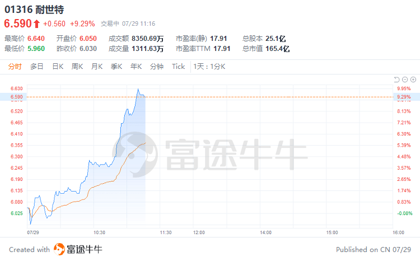The width and height of the screenshot is (420, 261).
Task: Select the 1天:1分K range option
Action: coord(209,67)
